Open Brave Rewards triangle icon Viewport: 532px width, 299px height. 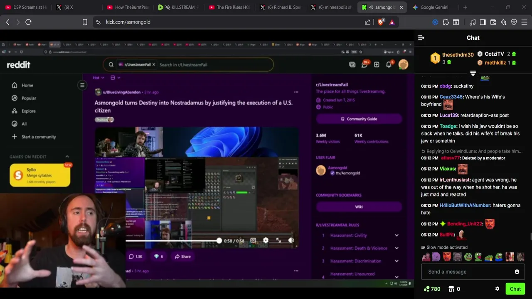[392, 22]
